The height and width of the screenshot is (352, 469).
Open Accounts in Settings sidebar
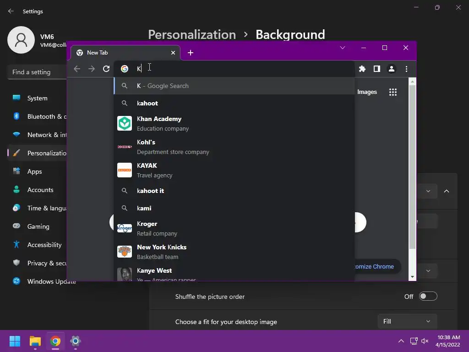coord(38,190)
